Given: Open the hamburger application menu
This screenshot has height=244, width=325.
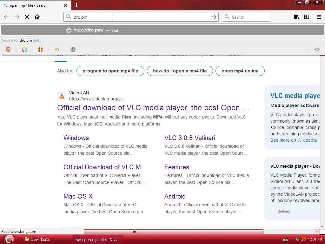Looking at the screenshot, I should [x=319, y=17].
